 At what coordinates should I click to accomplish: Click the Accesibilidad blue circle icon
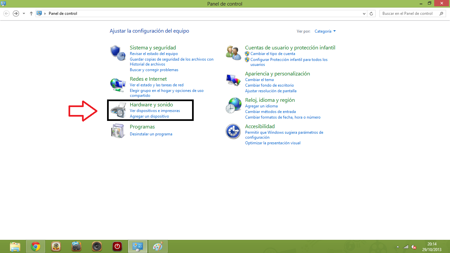234,131
